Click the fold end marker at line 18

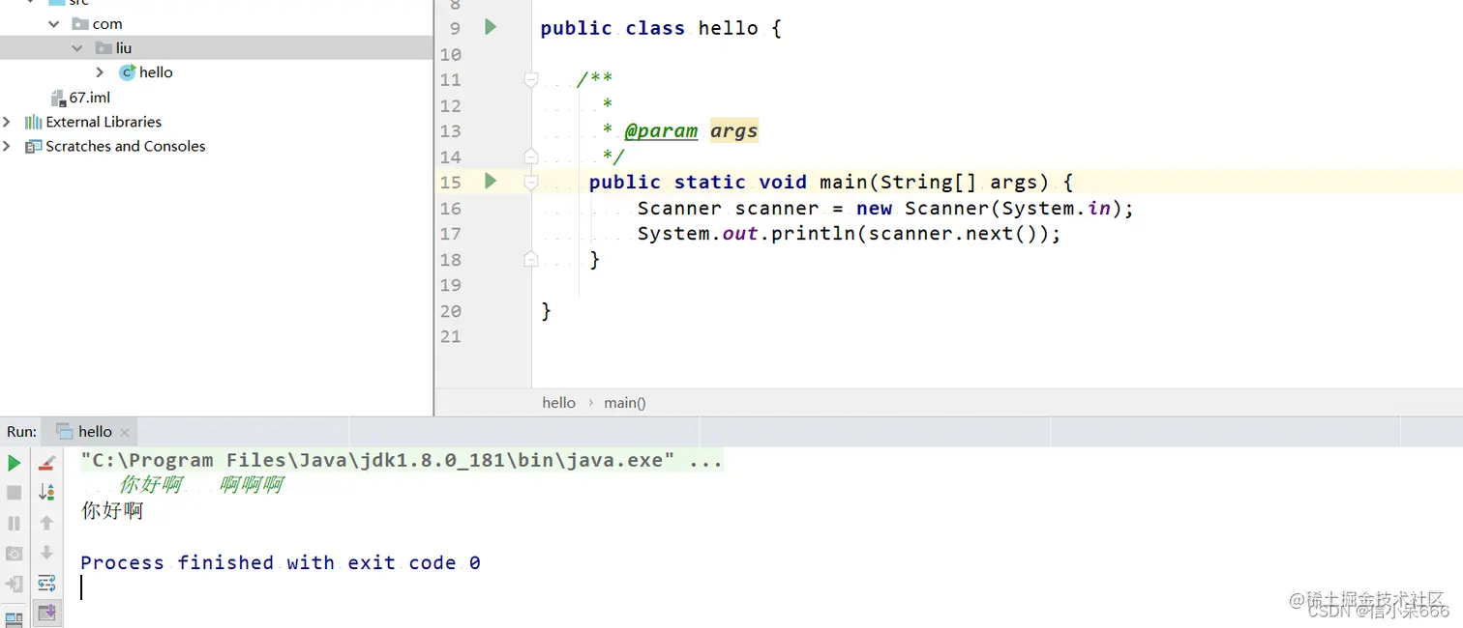pos(530,258)
